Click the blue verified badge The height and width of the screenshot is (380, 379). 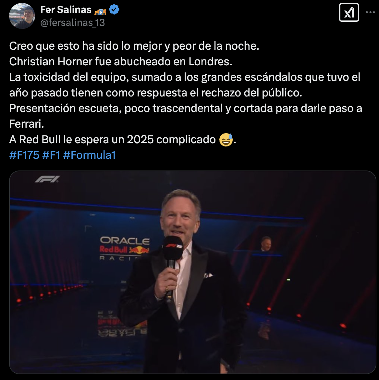[114, 10]
